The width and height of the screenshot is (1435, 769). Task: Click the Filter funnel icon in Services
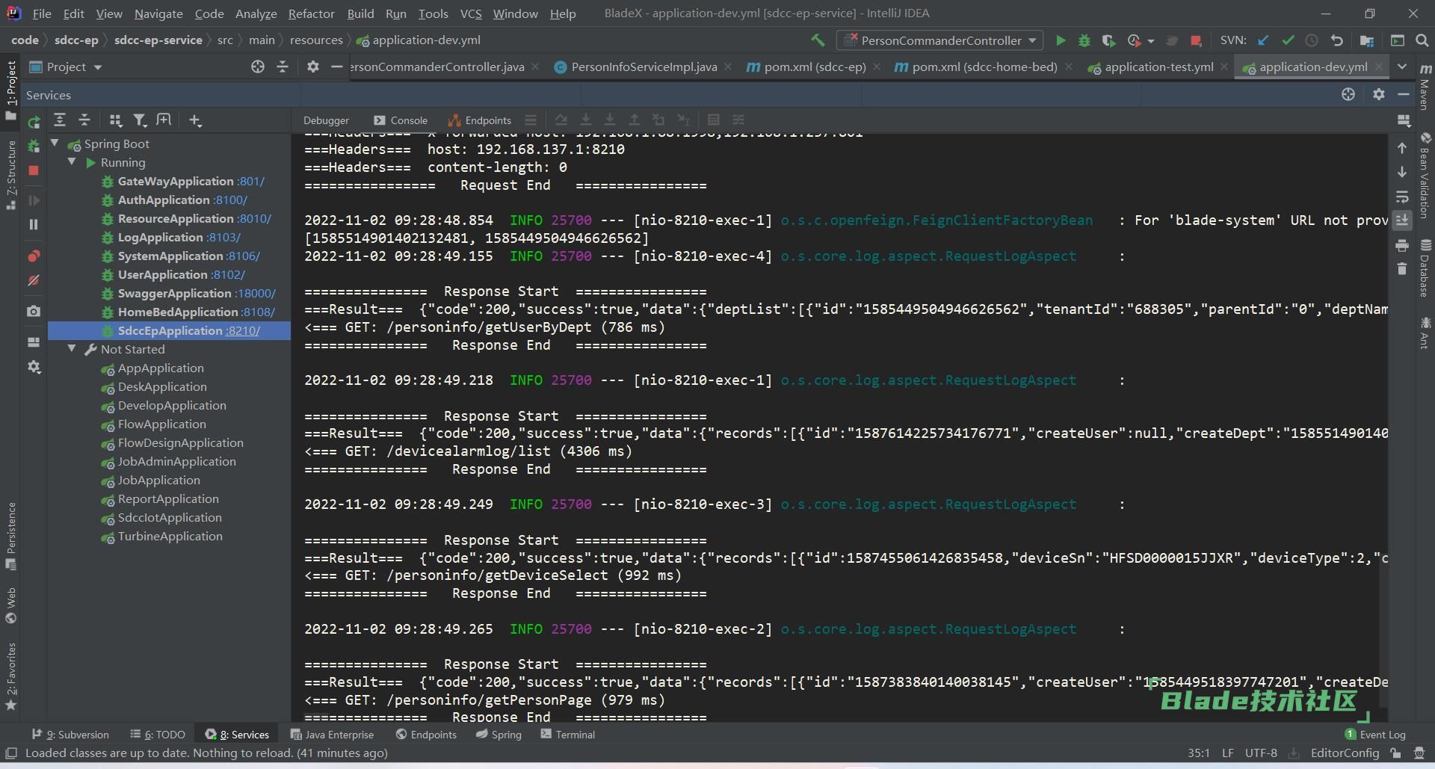point(139,120)
